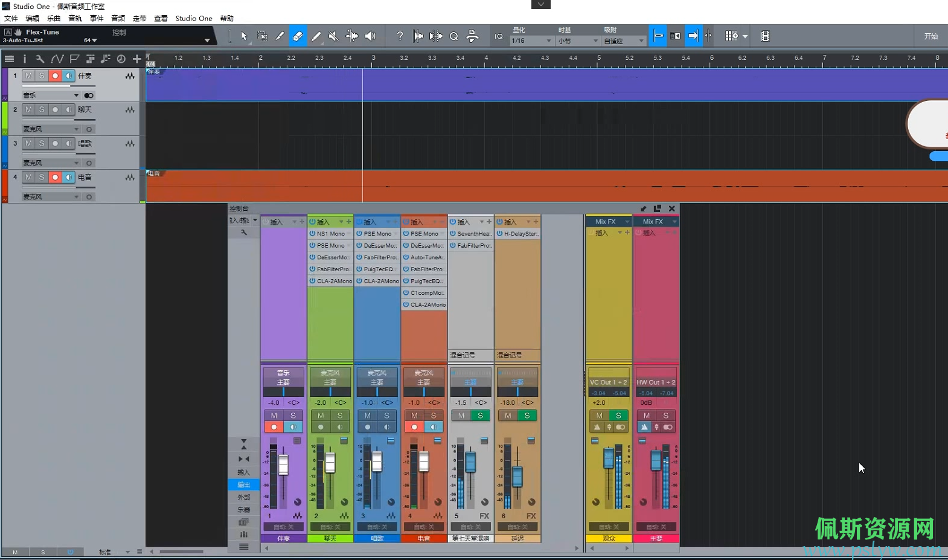This screenshot has width=948, height=560.
Task: Open the 帮助 menu
Action: tap(226, 19)
